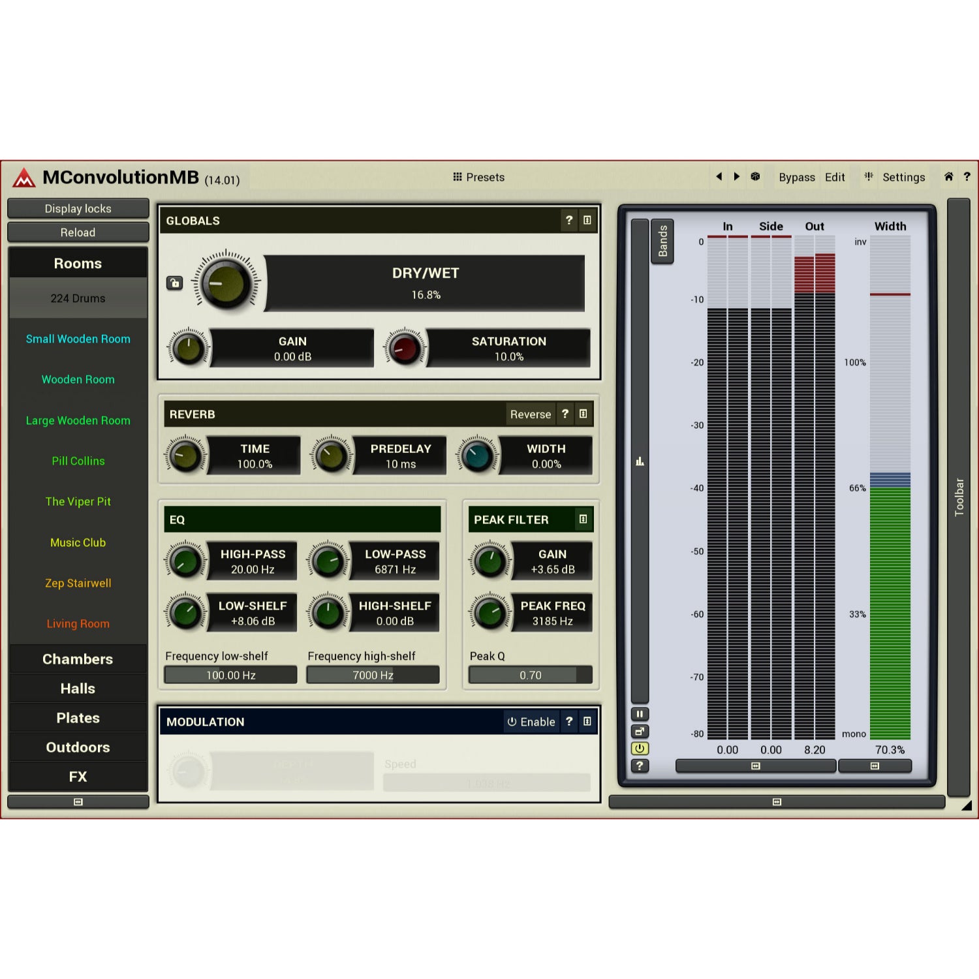The height and width of the screenshot is (979, 979).
Task: Switch to Edit mode
Action: (x=835, y=177)
